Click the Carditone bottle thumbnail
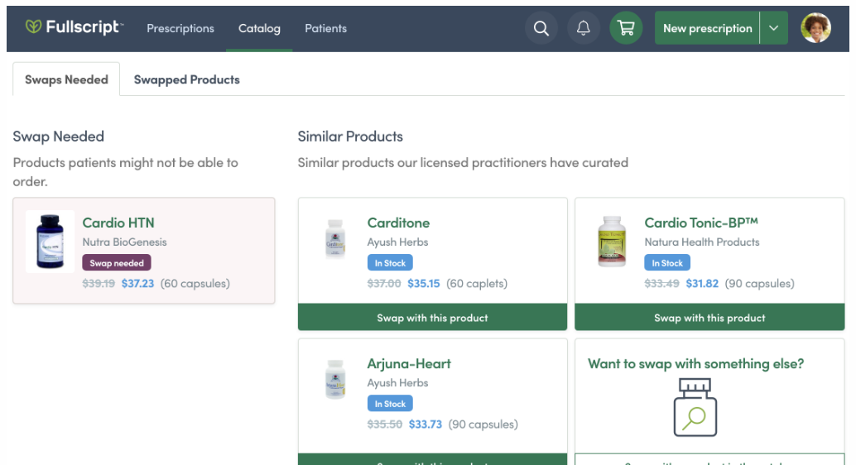This screenshot has height=465, width=856. [x=335, y=238]
